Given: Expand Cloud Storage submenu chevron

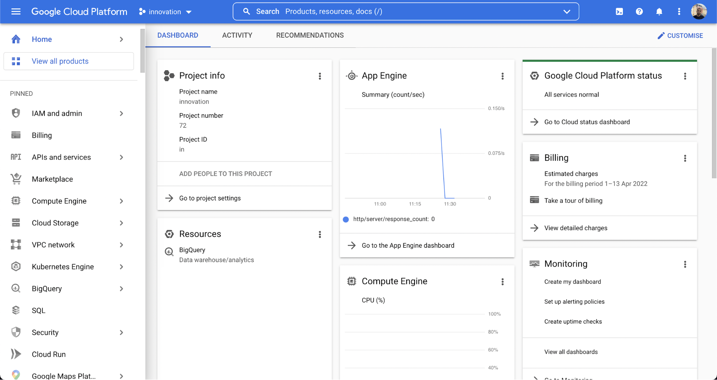Looking at the screenshot, I should click(x=122, y=223).
